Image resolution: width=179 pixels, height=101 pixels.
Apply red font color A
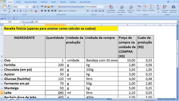pos(36,11)
